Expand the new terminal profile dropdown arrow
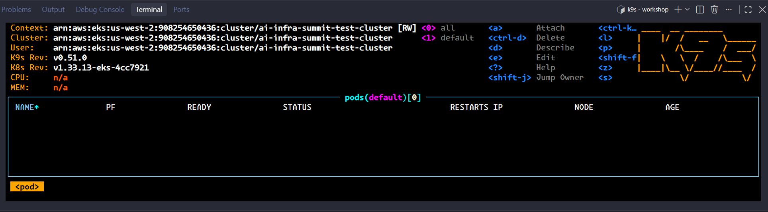This screenshot has width=768, height=212. tap(687, 10)
